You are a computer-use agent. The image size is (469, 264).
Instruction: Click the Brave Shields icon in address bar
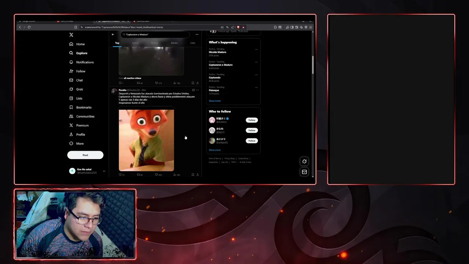tap(238, 27)
